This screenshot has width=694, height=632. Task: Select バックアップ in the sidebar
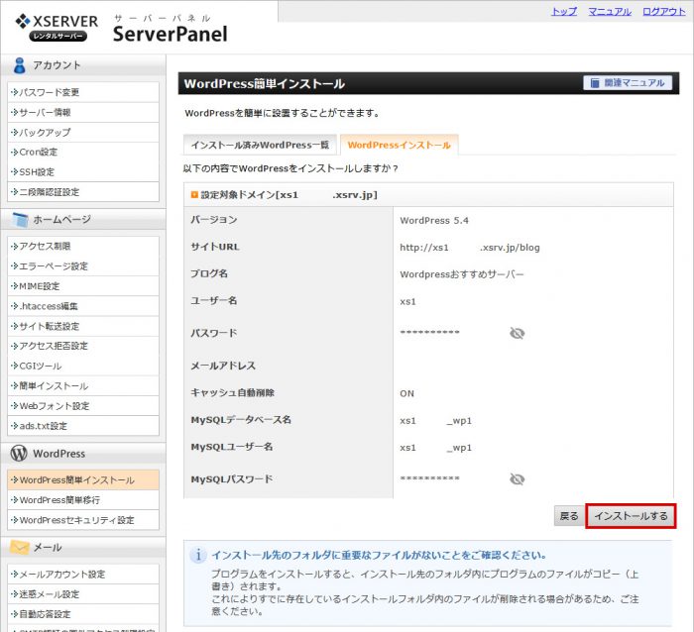pyautogui.click(x=83, y=132)
